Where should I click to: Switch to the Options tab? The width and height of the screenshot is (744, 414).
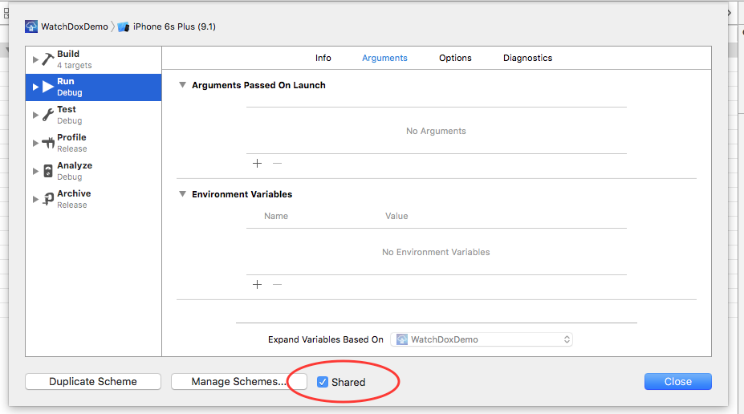455,58
